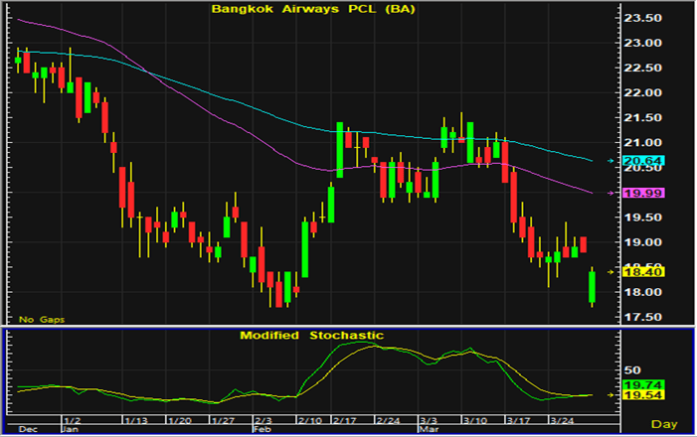Click the magenta 19.99 moving average price tag
The width and height of the screenshot is (697, 437).
point(634,194)
